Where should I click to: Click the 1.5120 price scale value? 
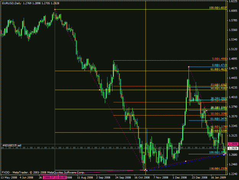233,49
